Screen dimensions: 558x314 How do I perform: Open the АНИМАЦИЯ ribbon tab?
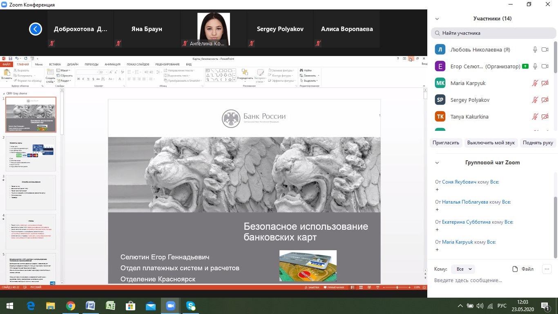tap(112, 64)
